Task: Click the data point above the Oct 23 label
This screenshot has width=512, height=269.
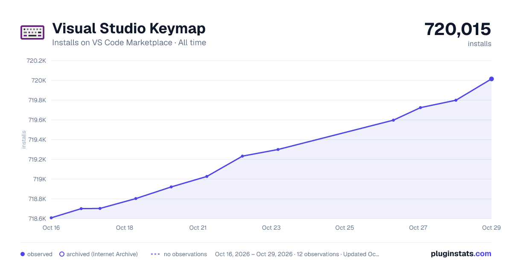Action: pos(278,149)
